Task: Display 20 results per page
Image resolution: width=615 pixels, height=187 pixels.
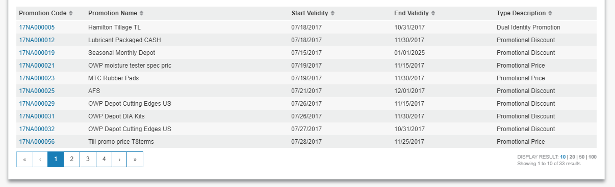Action: point(572,157)
